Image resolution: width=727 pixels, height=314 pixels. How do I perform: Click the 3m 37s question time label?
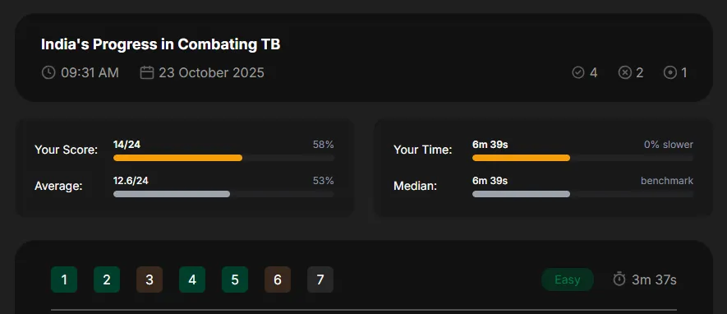(x=654, y=279)
